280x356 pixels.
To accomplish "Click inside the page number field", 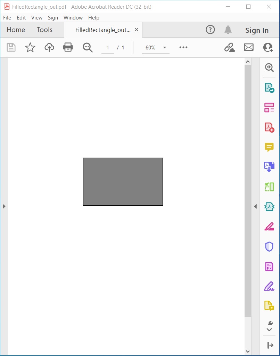I will 107,47.
